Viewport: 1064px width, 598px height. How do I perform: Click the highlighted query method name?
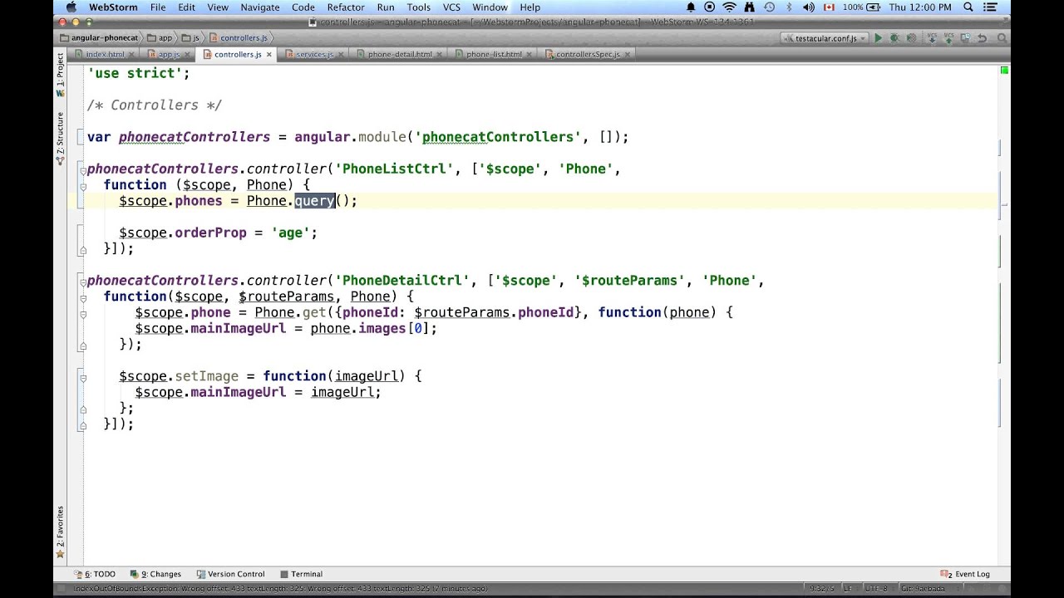314,201
